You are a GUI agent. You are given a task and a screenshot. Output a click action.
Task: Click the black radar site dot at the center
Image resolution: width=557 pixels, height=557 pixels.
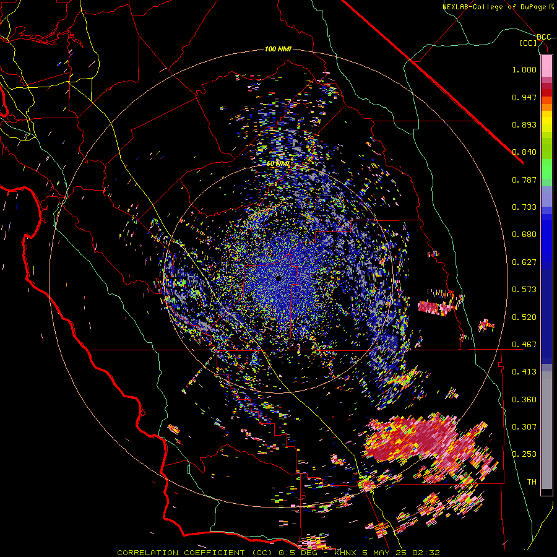tap(279, 278)
